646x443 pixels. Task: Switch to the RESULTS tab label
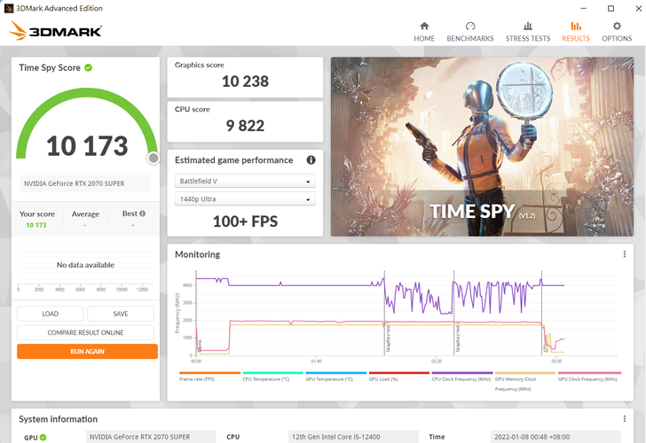(x=576, y=38)
